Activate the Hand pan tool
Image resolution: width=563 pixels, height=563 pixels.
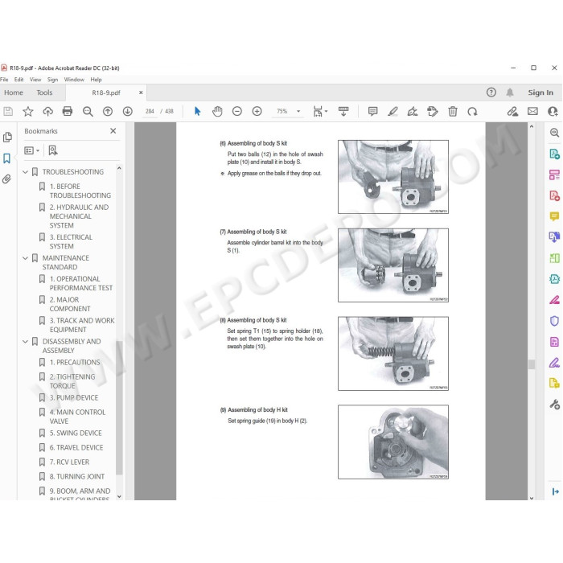coord(217,111)
